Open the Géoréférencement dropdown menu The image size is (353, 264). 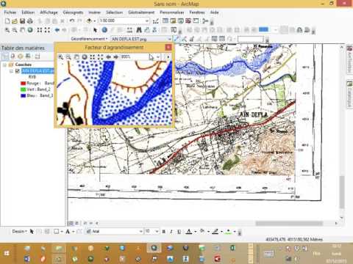coord(89,39)
